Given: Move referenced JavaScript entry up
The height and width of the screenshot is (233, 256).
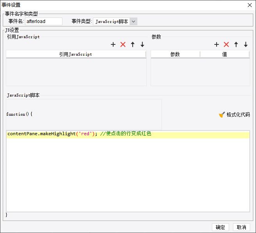Looking at the screenshot, I should tap(133, 44).
